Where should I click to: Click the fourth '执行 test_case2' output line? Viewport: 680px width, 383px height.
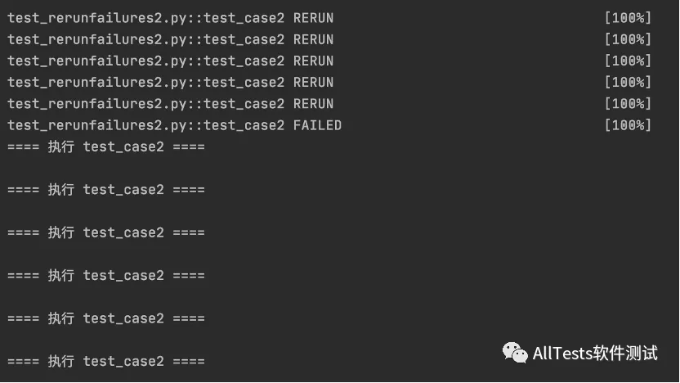(x=106, y=276)
